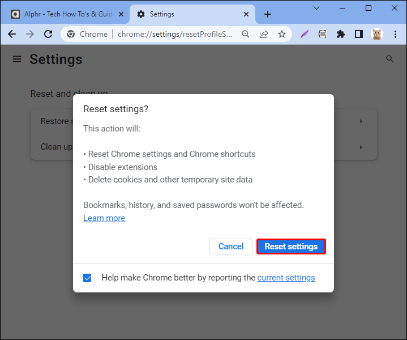Expand the Restore settings row arrow
Image resolution: width=407 pixels, height=340 pixels.
tap(361, 121)
